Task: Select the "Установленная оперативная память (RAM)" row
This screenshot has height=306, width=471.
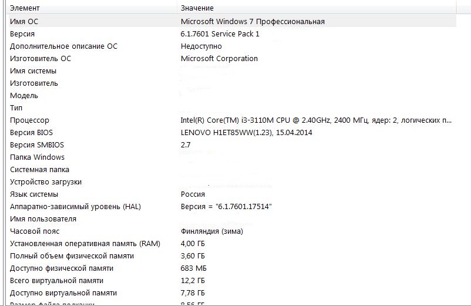Action: pyautogui.click(x=85, y=244)
